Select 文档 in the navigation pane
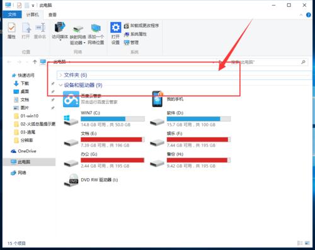The height and width of the screenshot is (250, 315). tap(21, 99)
